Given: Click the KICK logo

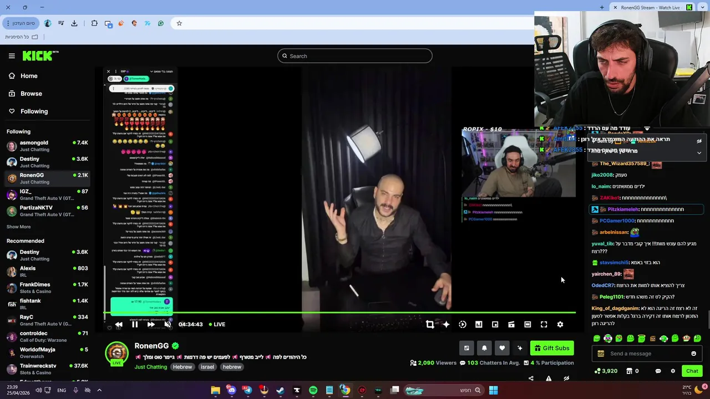Looking at the screenshot, I should coord(40,55).
